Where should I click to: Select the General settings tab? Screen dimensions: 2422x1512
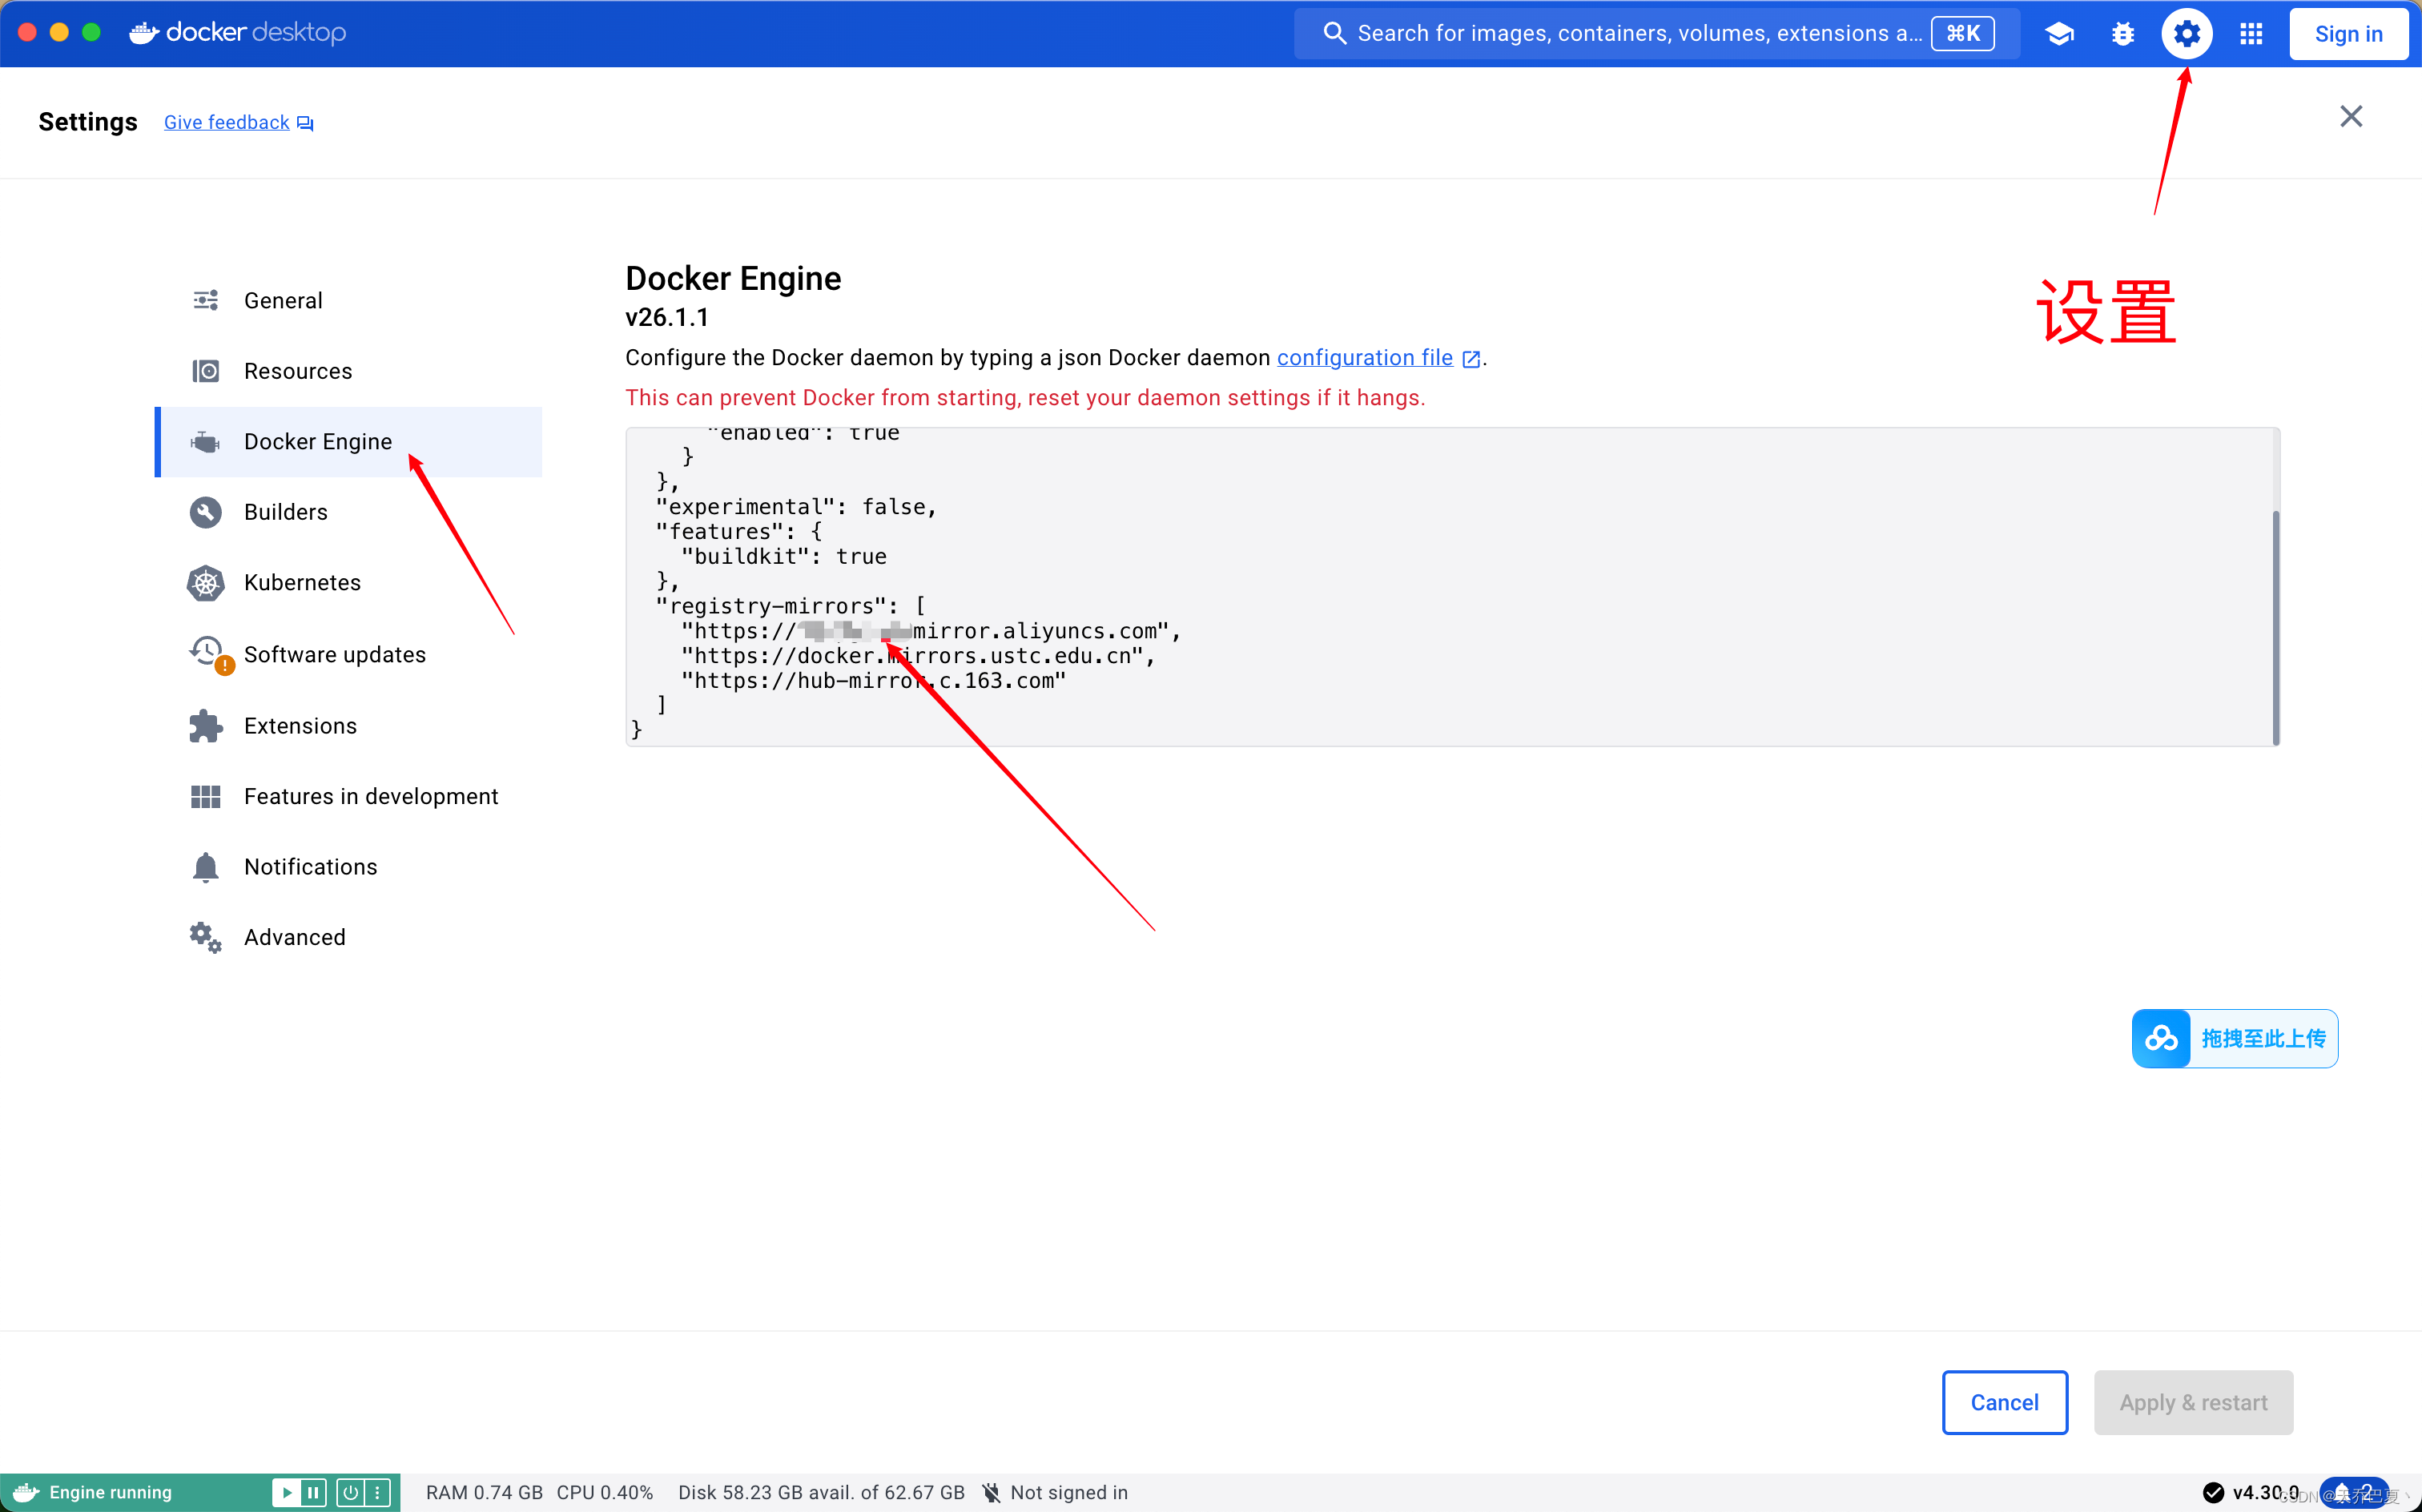(282, 300)
